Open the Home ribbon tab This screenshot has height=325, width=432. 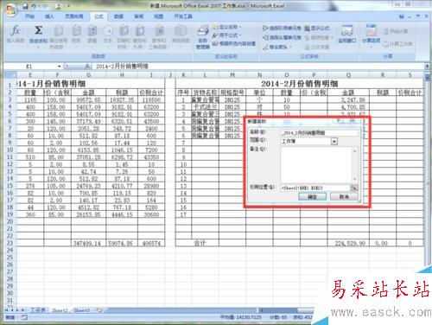pos(30,16)
